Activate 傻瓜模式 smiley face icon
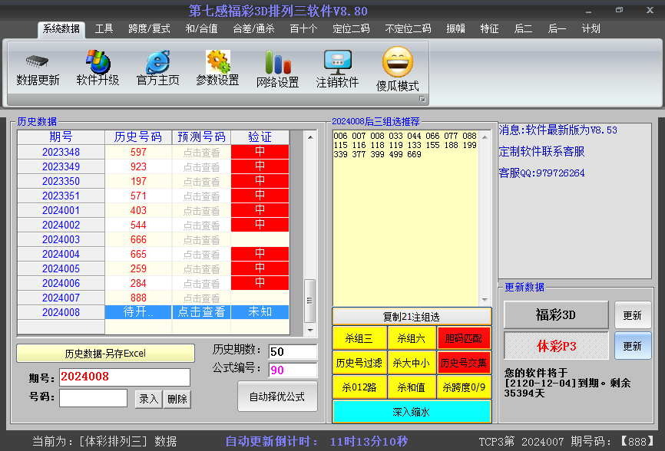This screenshot has width=665, height=451. 398,62
